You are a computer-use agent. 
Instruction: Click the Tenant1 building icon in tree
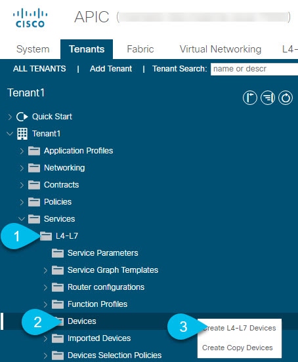tap(22, 134)
